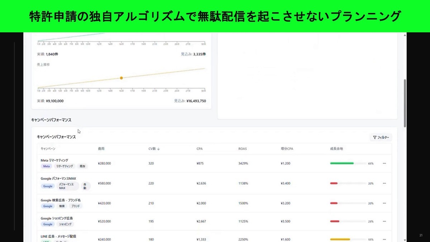The image size is (430, 242).
Task: Open more options for Google ショッピング広告 row
Action: (384, 221)
